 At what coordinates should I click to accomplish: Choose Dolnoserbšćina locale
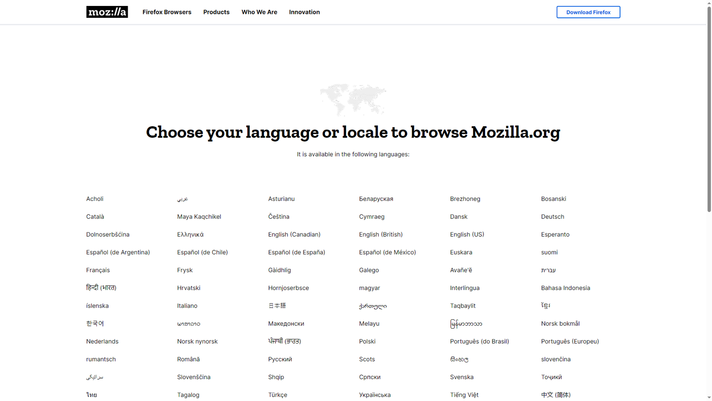point(107,234)
